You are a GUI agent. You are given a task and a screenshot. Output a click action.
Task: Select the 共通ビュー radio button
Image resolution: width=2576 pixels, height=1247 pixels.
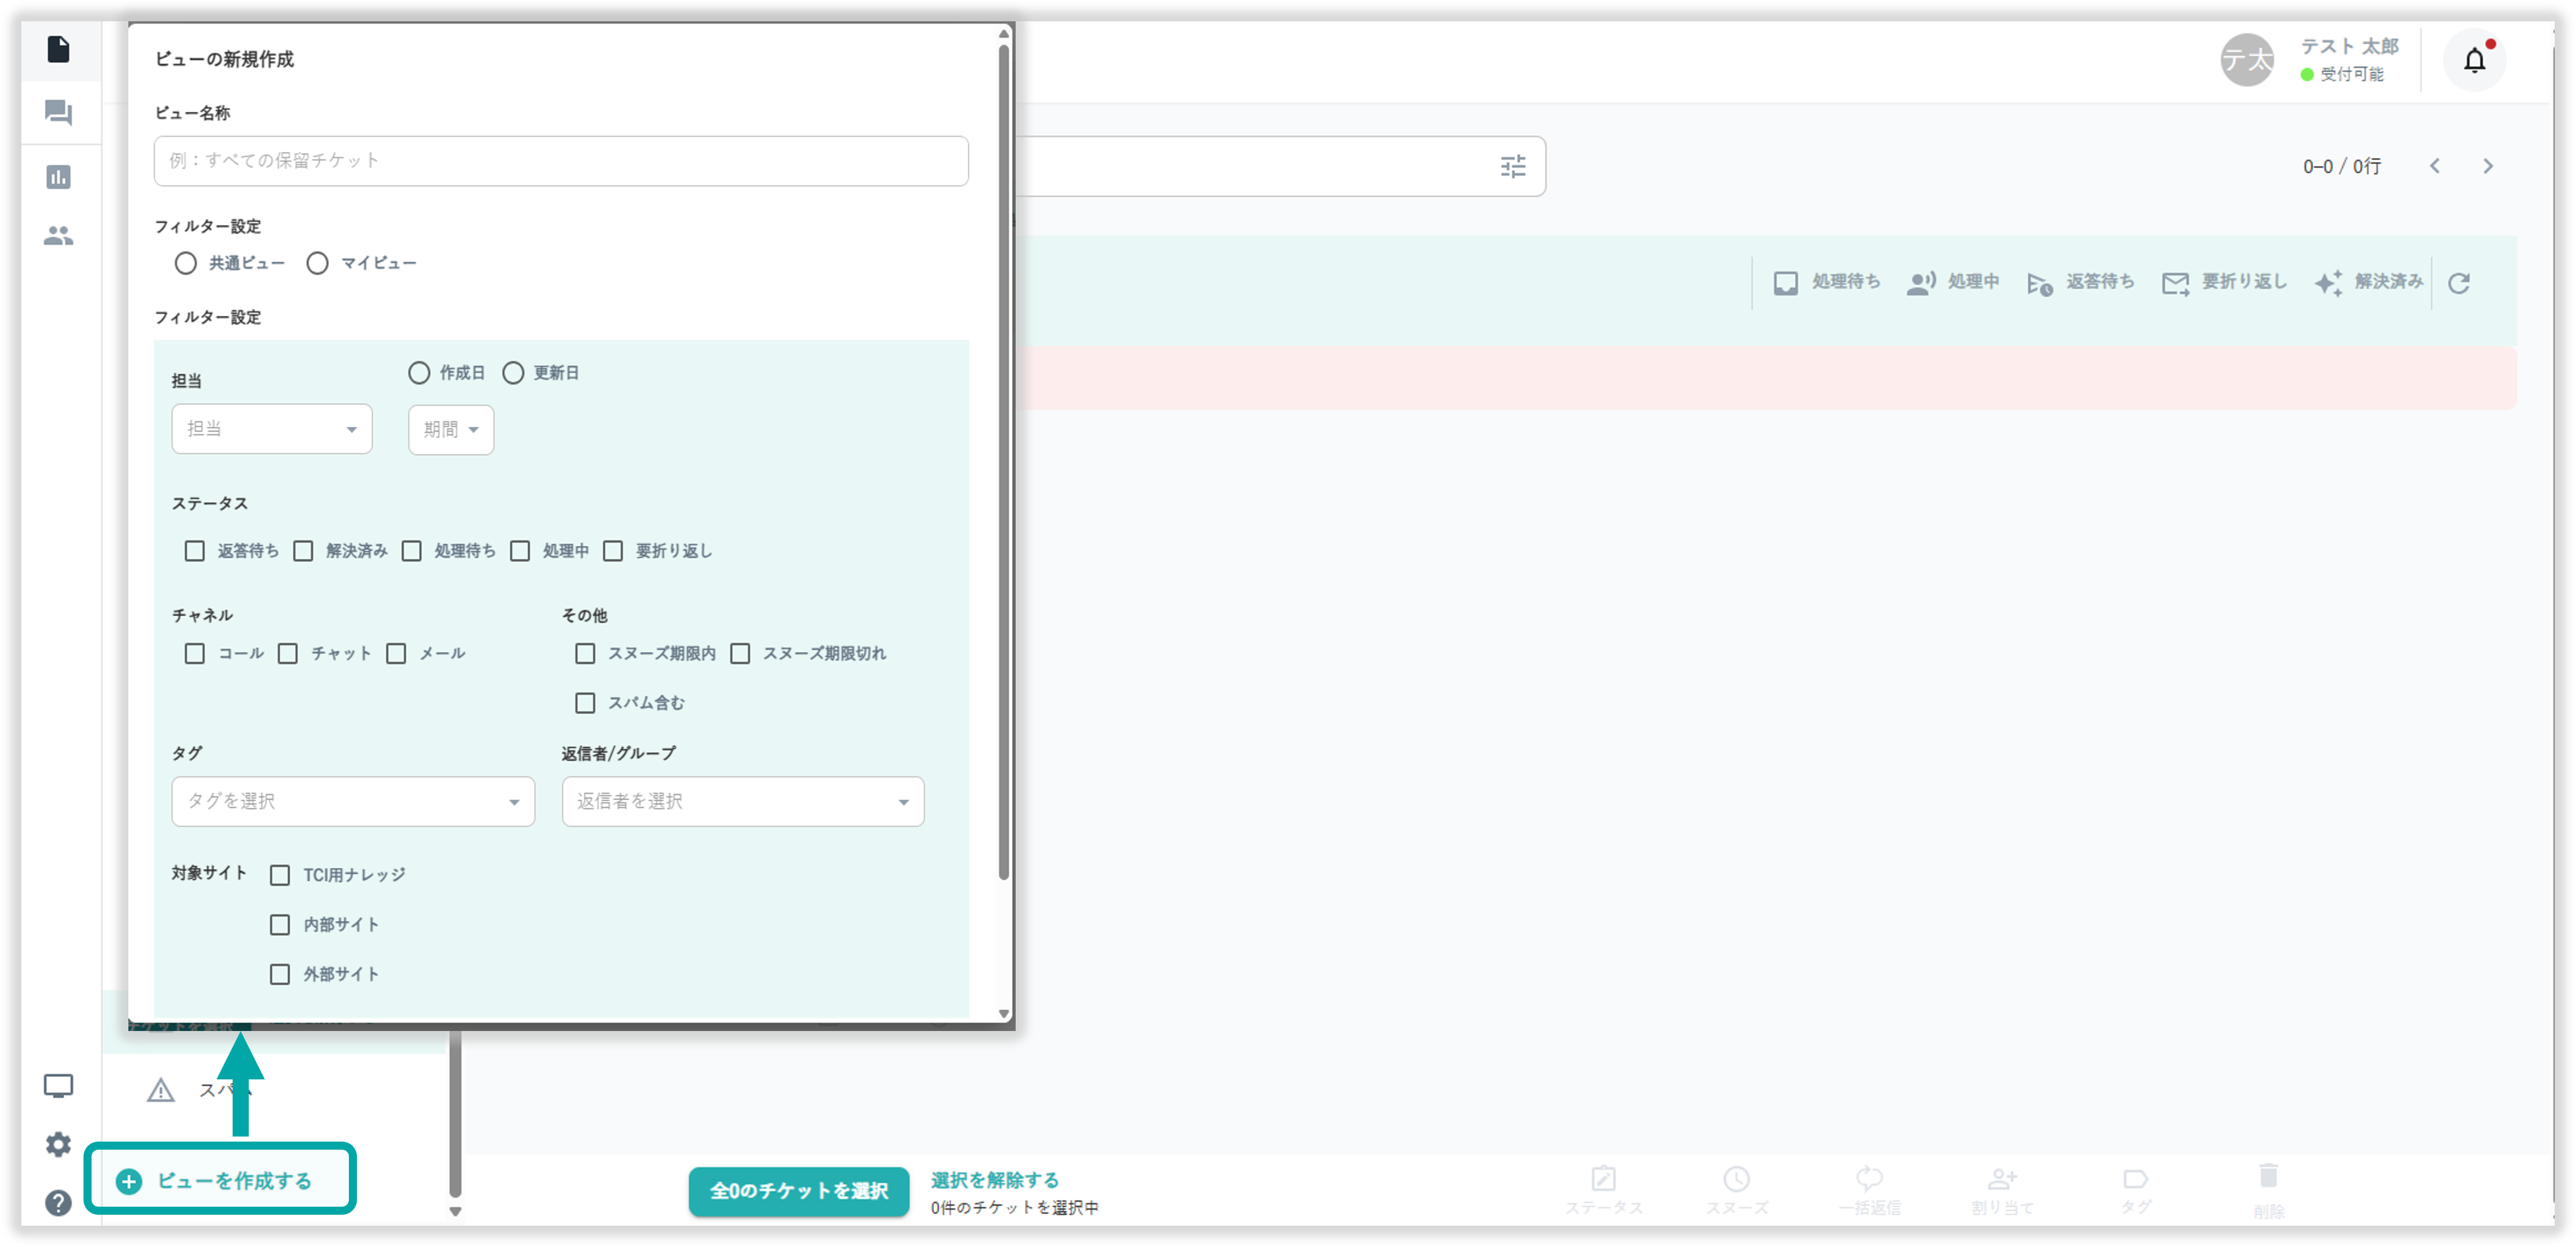click(186, 263)
